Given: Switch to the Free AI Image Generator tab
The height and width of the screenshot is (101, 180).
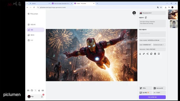Looking at the screenshot, I should coord(62,3).
